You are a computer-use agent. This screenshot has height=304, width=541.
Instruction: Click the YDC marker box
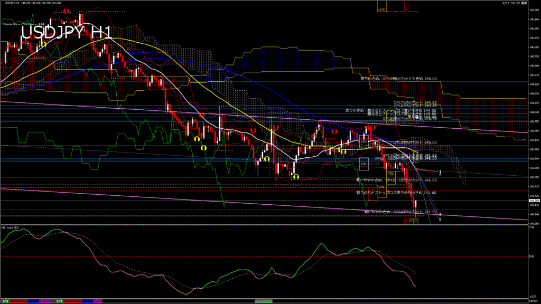click(x=363, y=164)
